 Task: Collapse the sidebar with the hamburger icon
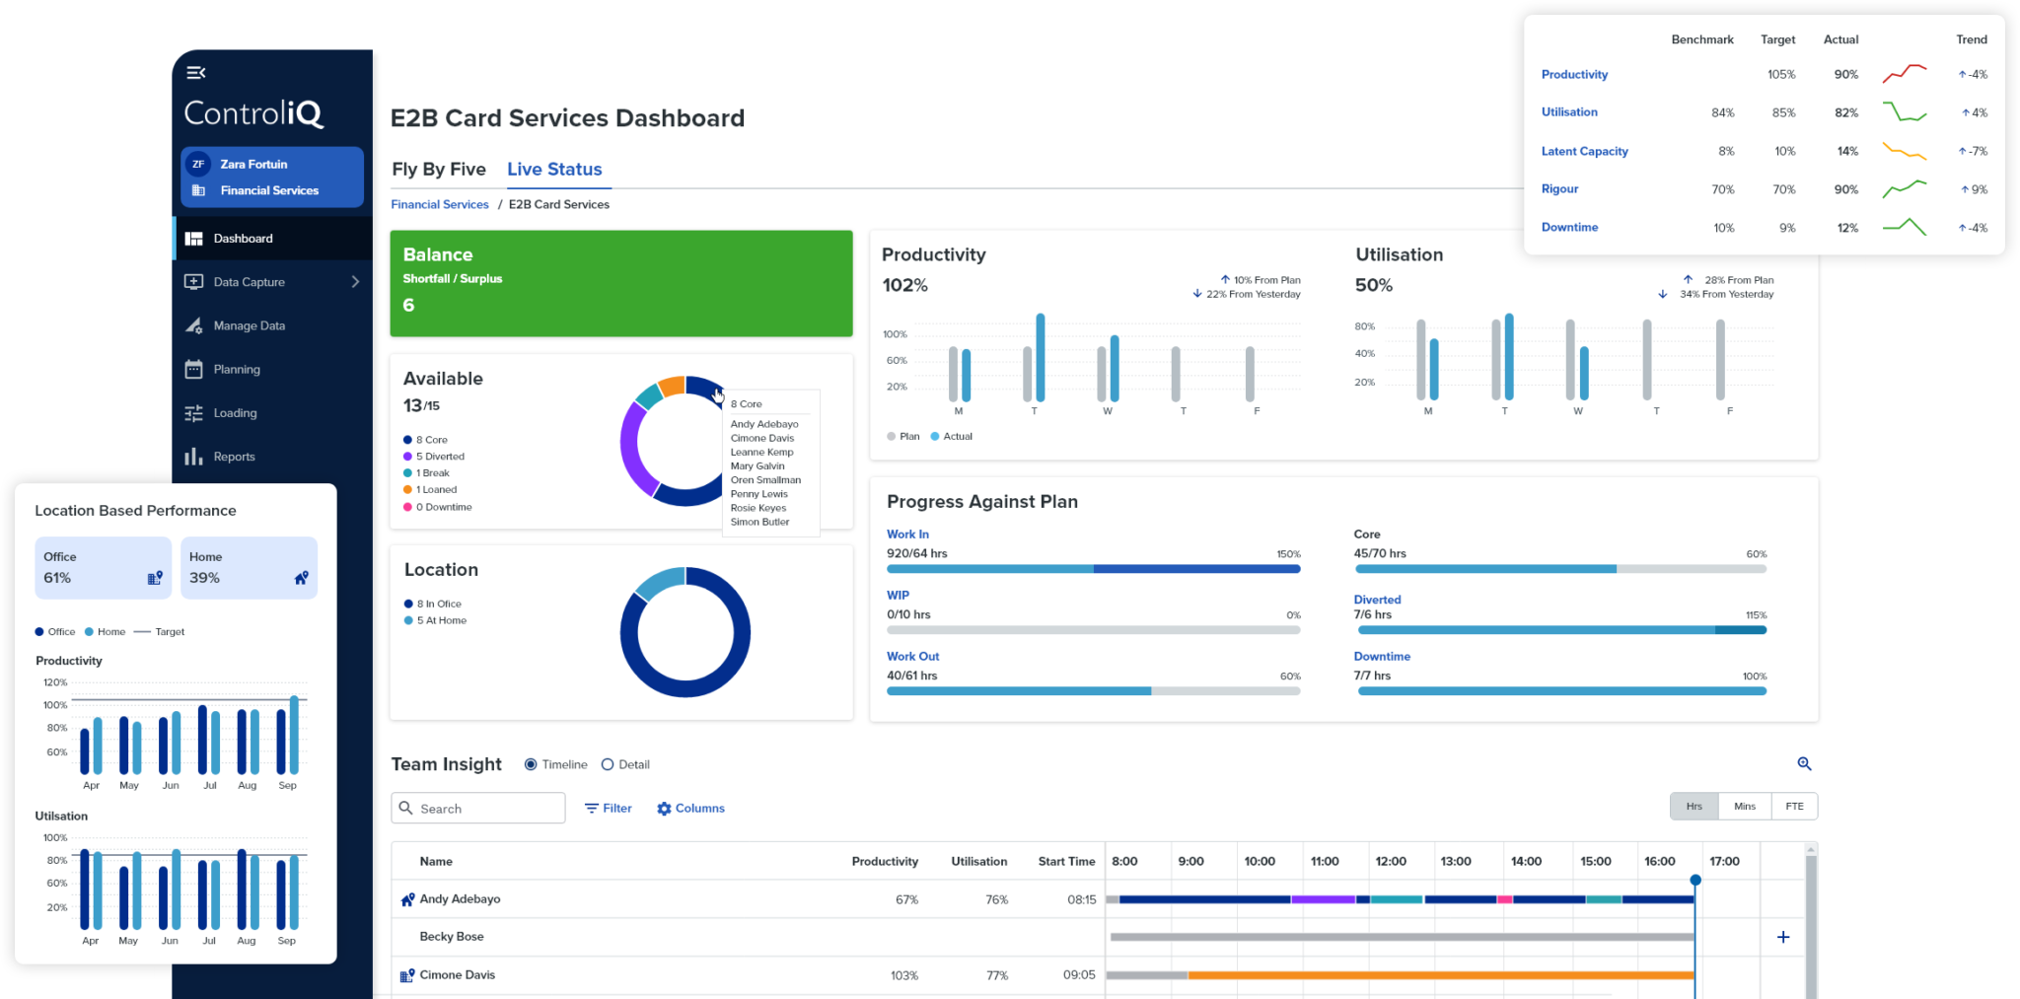[x=195, y=72]
